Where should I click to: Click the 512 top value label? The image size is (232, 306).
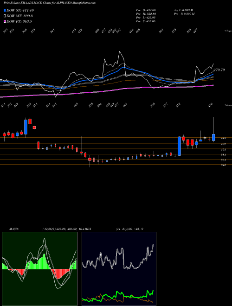point(118,31)
